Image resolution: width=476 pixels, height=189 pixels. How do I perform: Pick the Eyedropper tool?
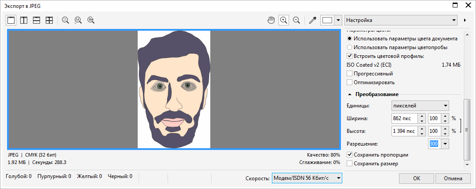pyautogui.click(x=313, y=20)
